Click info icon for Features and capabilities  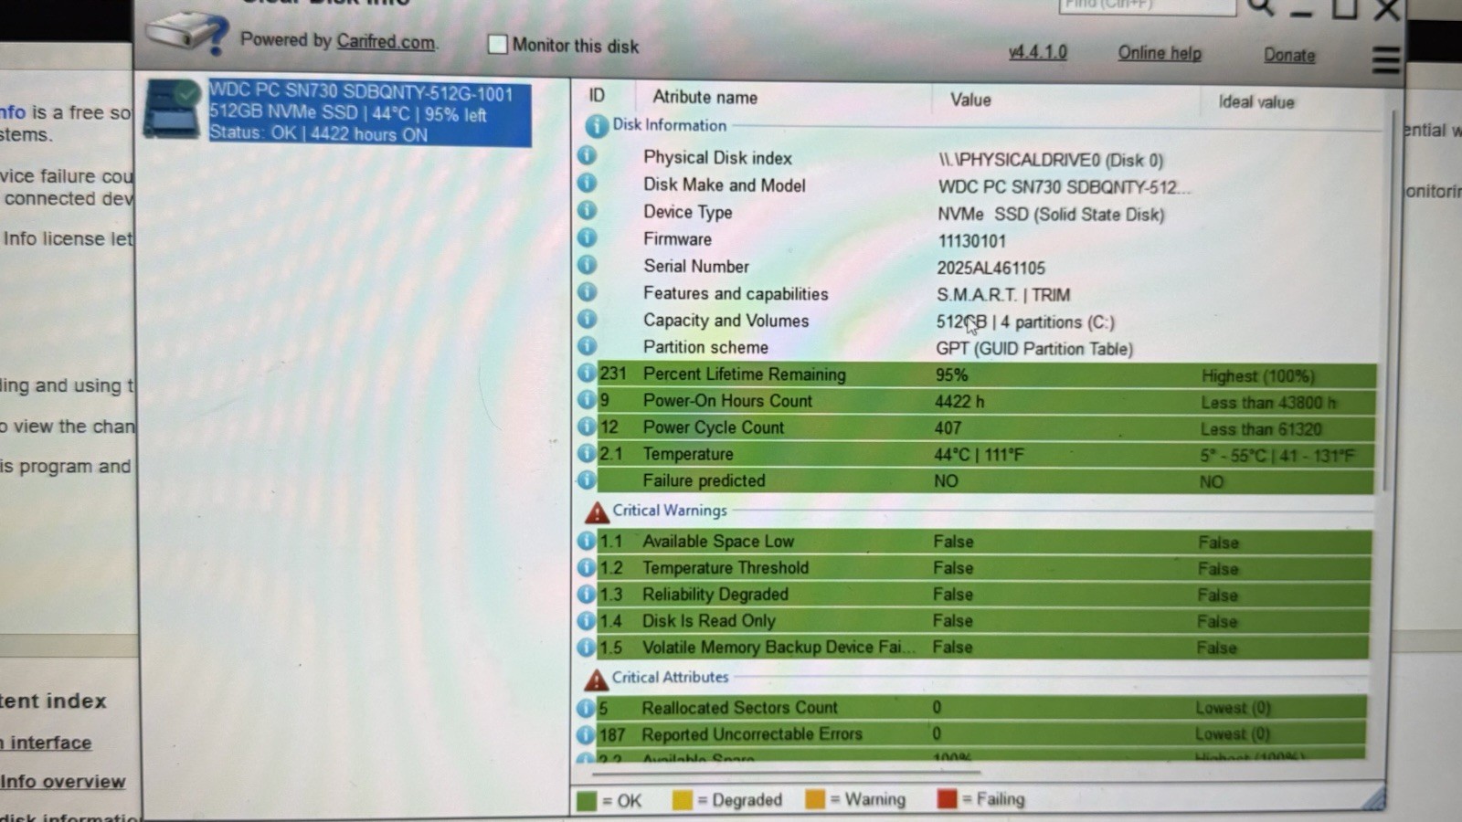pos(587,292)
